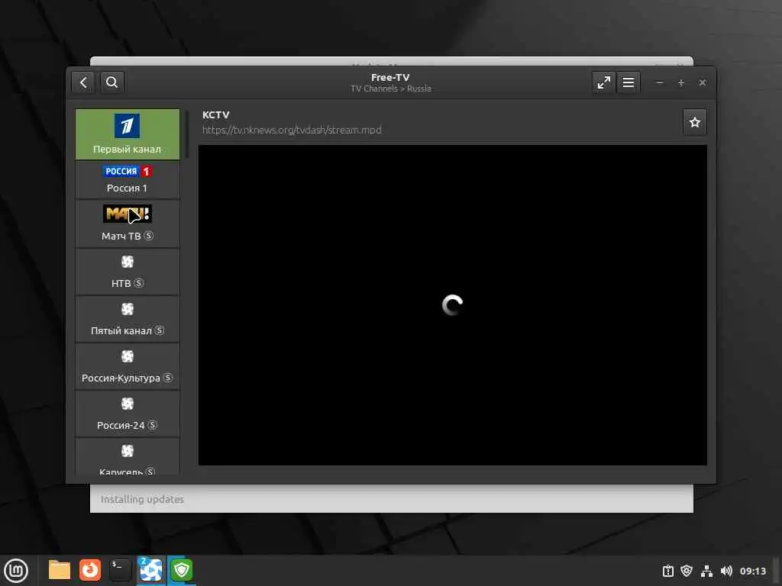
Task: Click the Карусель placeholder icon
Action: click(x=128, y=451)
